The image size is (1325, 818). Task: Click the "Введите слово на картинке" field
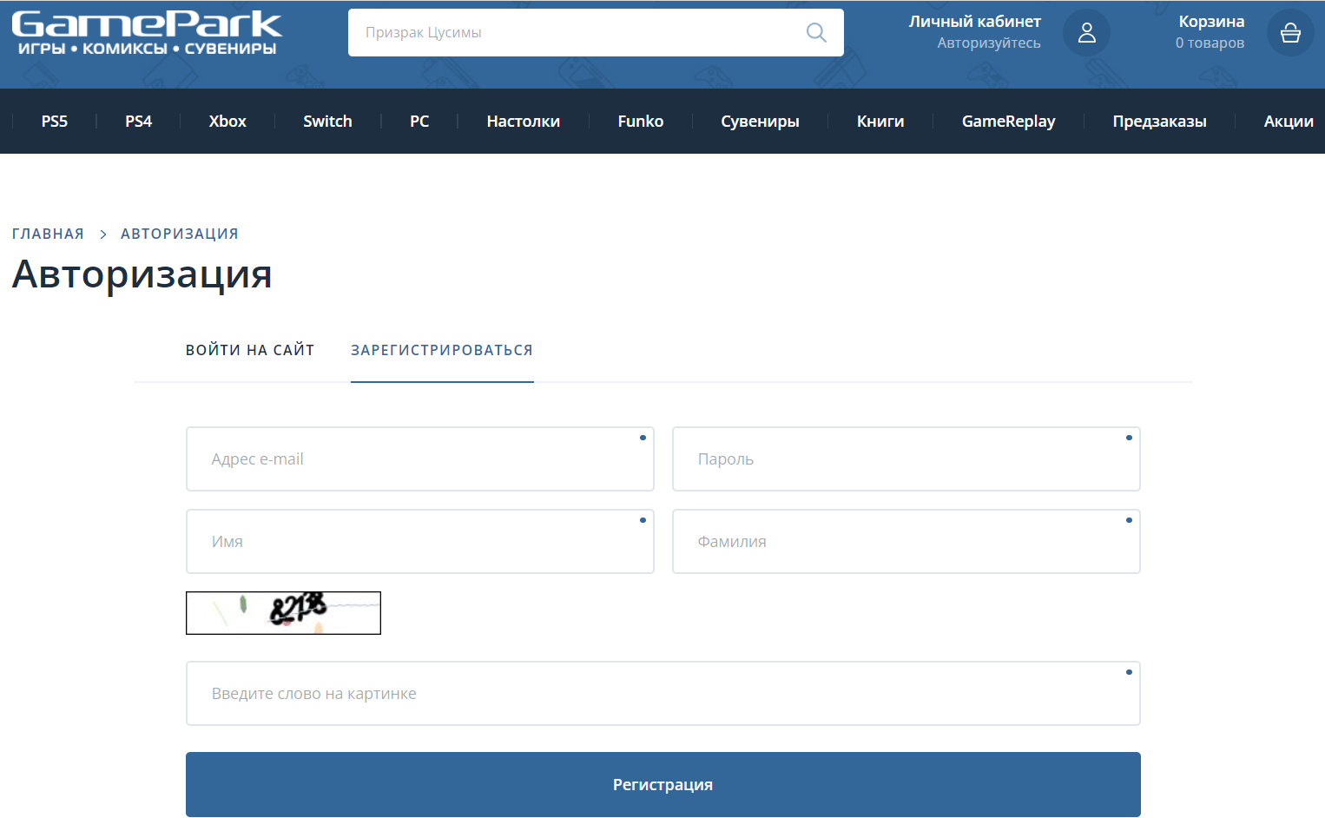tap(663, 694)
